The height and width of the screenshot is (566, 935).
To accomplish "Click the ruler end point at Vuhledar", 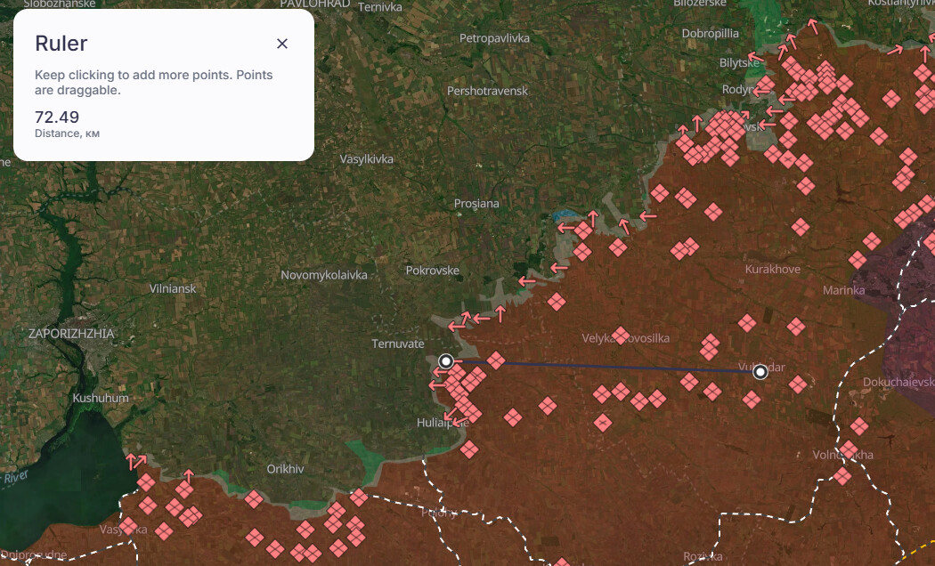I will (760, 372).
